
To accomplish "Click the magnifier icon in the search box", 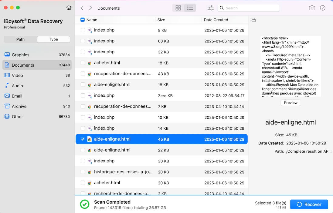I will tap(222, 8).
